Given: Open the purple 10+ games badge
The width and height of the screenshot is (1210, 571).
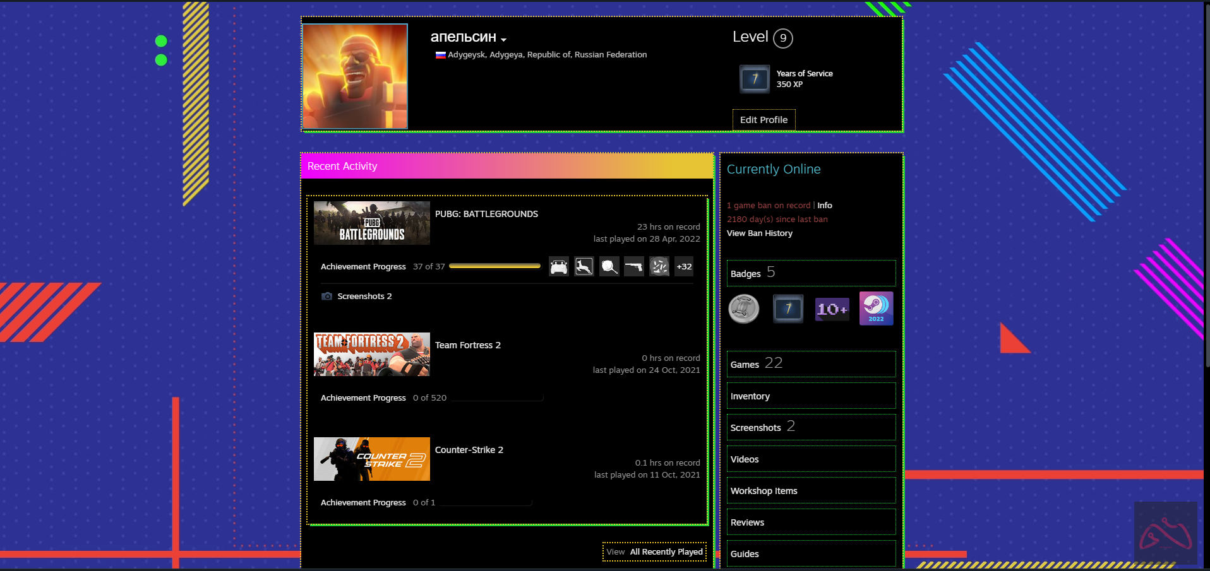Looking at the screenshot, I should 832,309.
